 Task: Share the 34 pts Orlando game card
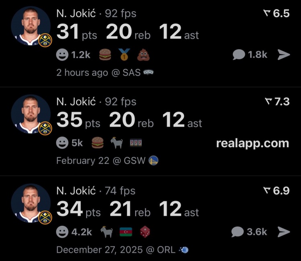tap(284, 232)
